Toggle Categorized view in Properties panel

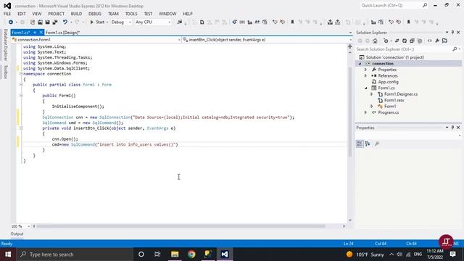tap(360, 144)
